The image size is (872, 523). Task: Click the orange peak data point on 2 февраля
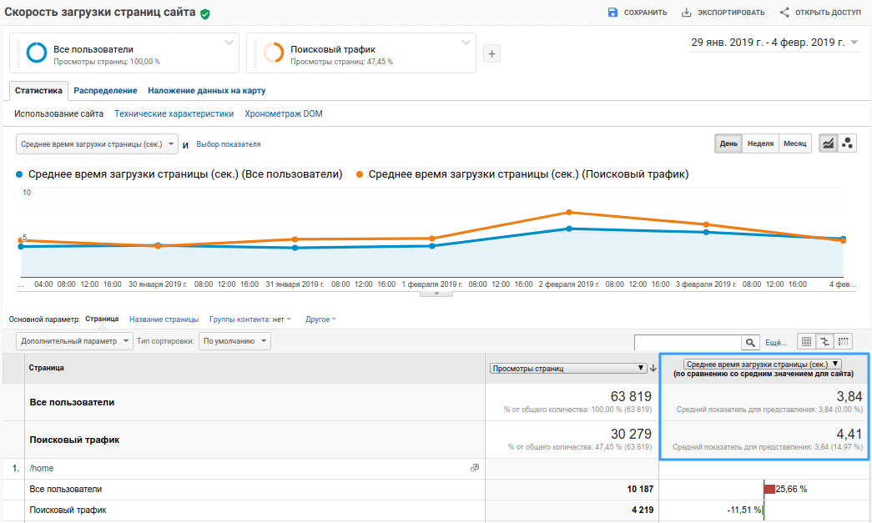[569, 213]
